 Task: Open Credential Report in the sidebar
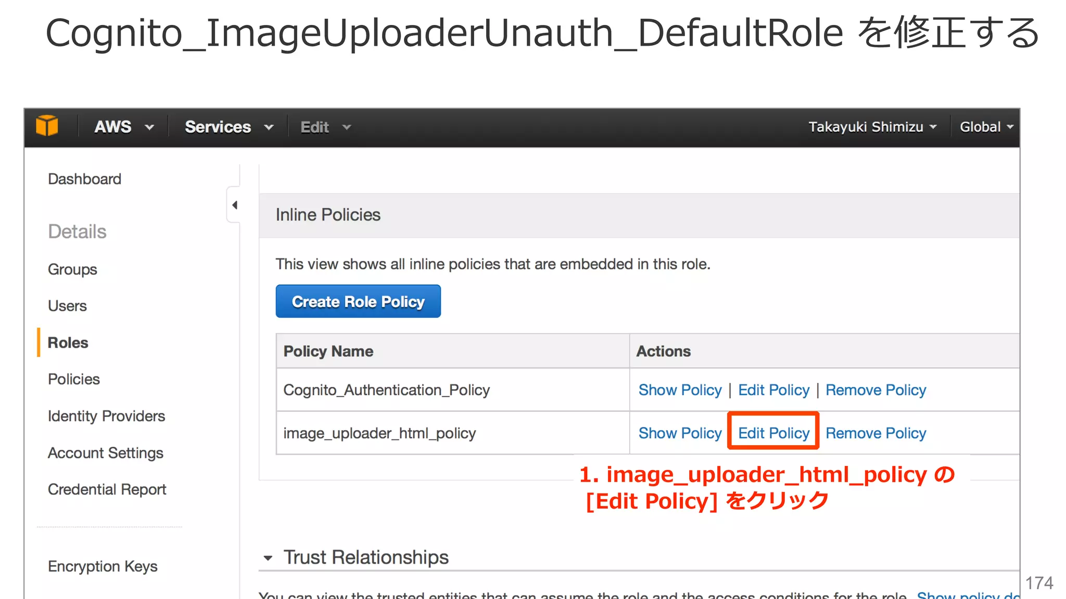107,489
